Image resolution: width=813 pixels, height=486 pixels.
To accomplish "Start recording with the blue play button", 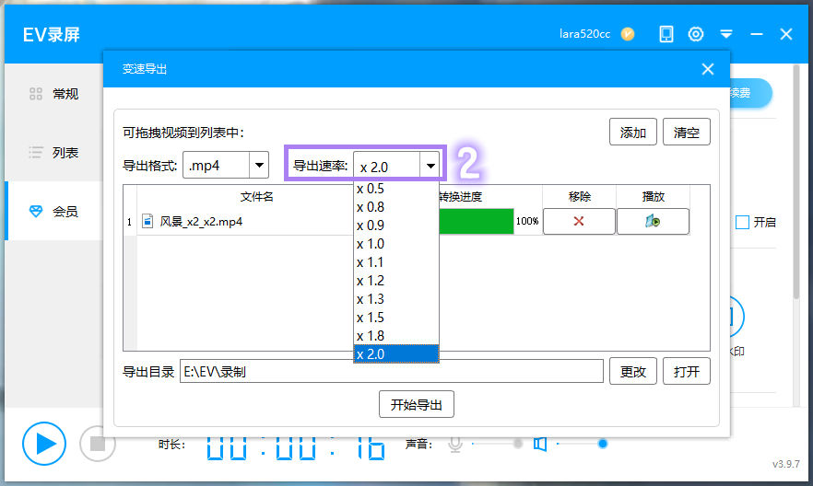I will (x=44, y=444).
